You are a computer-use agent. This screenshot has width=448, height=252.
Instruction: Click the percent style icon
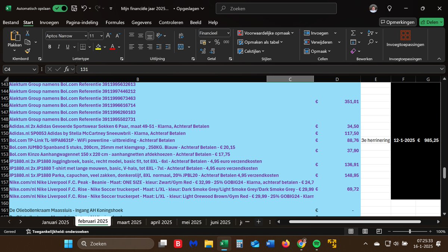coord(217,42)
